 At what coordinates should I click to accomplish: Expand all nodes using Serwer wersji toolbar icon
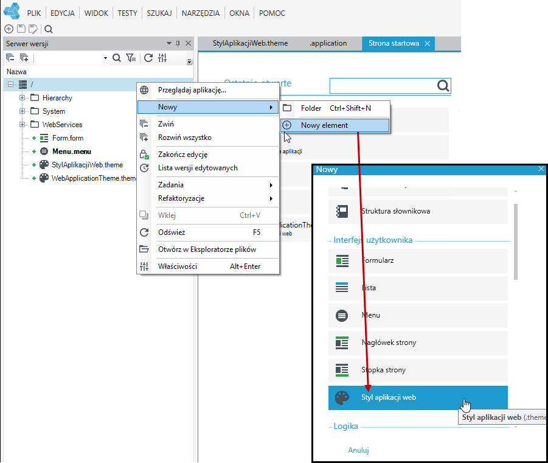tap(24, 57)
